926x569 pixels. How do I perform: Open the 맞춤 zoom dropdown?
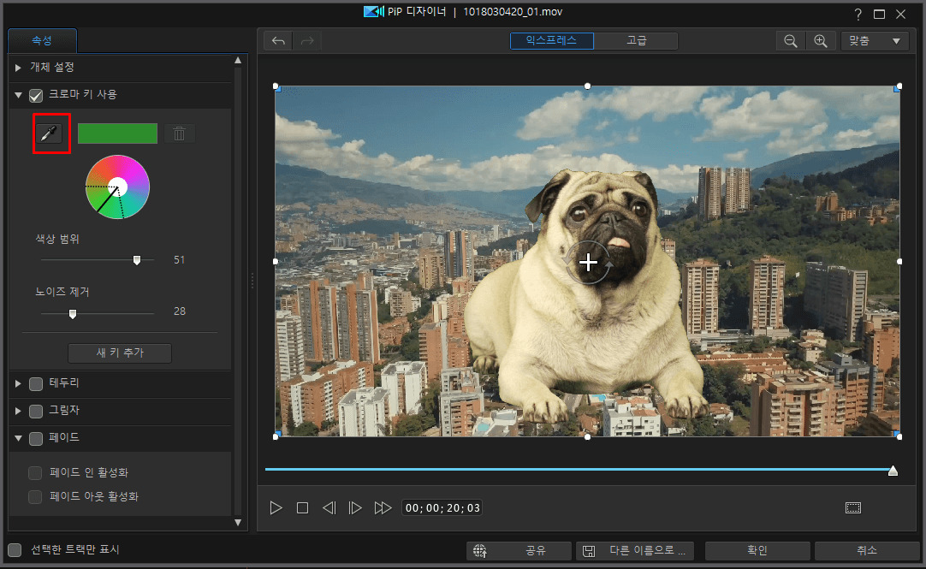(875, 41)
